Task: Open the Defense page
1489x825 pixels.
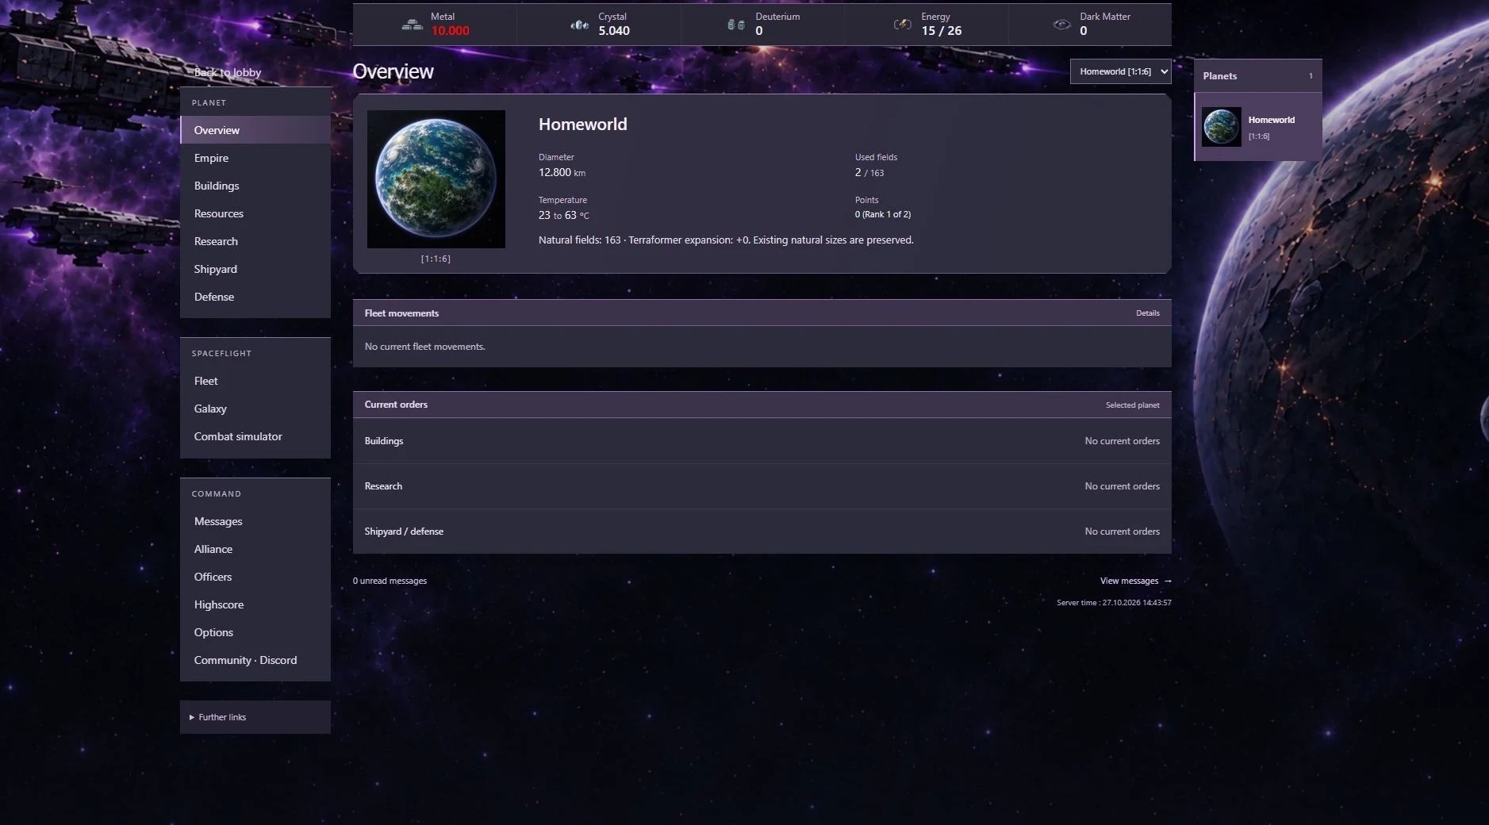Action: pyautogui.click(x=255, y=297)
